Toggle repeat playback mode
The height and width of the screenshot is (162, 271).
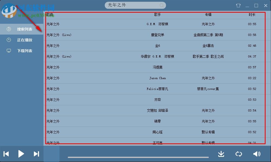239,154
